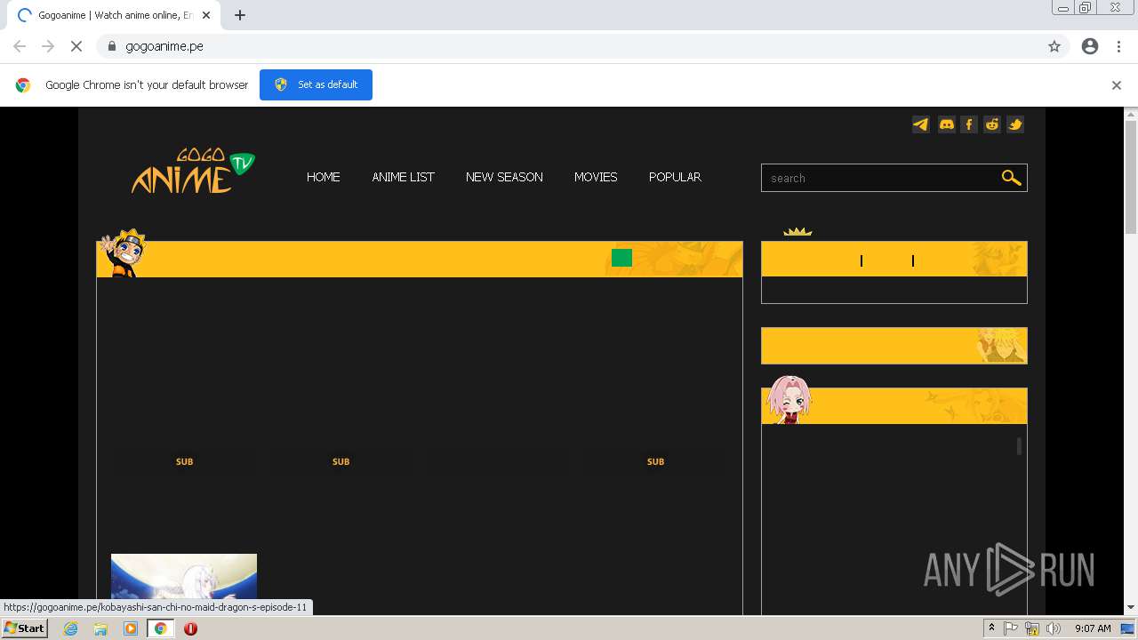1138x640 pixels.
Task: Open the NEW SEASON page
Action: click(x=504, y=177)
